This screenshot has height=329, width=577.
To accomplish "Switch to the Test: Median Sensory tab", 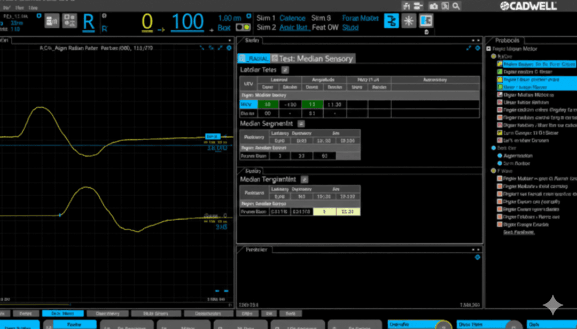I will (313, 59).
